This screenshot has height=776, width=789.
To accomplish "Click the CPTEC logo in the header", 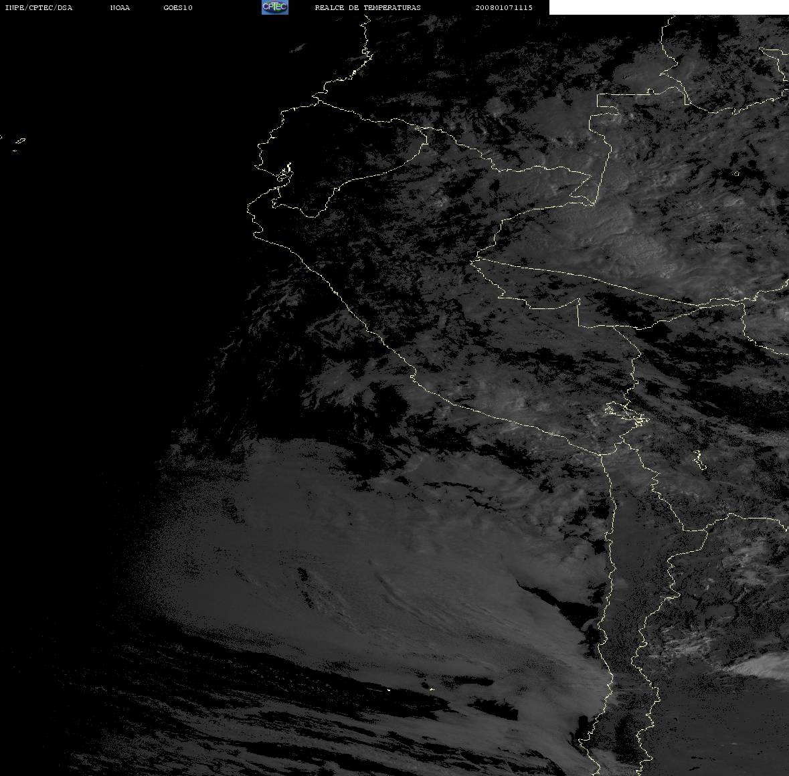I will pos(275,7).
